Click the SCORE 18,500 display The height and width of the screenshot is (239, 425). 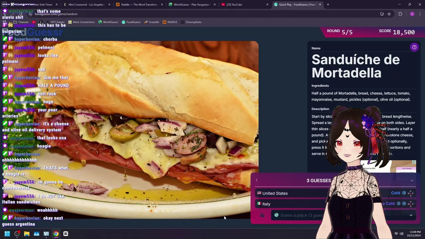tap(397, 32)
